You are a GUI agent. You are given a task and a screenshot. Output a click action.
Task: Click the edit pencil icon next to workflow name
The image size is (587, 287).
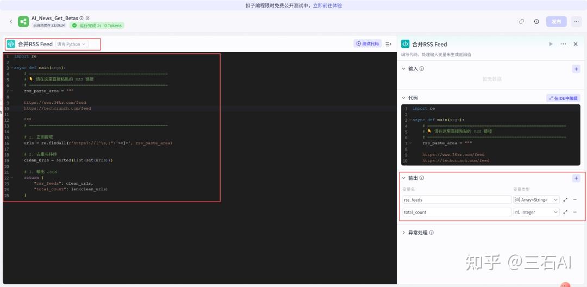[x=88, y=18]
